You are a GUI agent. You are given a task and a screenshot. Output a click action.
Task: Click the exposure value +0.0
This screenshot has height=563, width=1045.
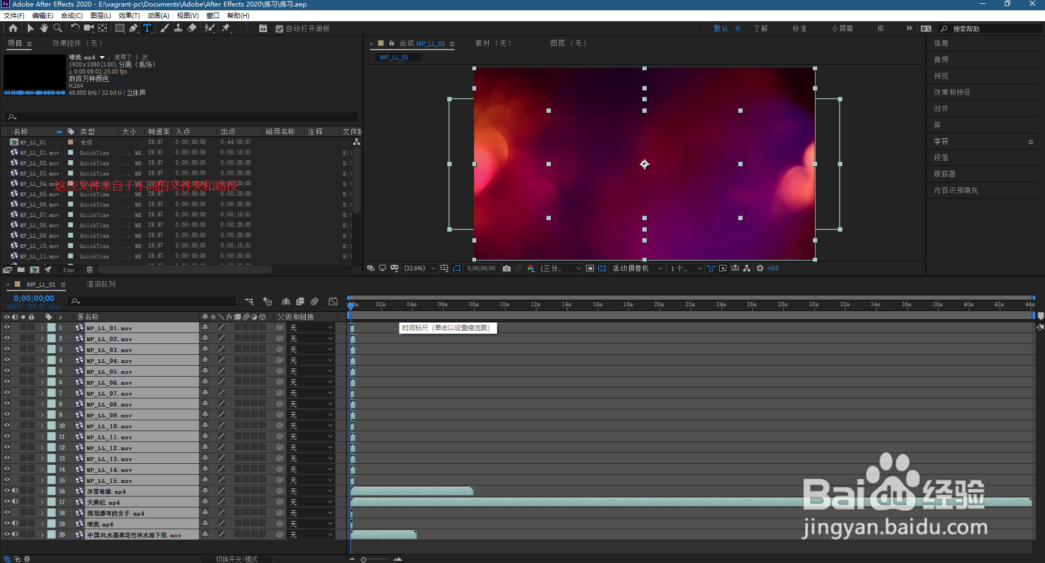point(773,269)
